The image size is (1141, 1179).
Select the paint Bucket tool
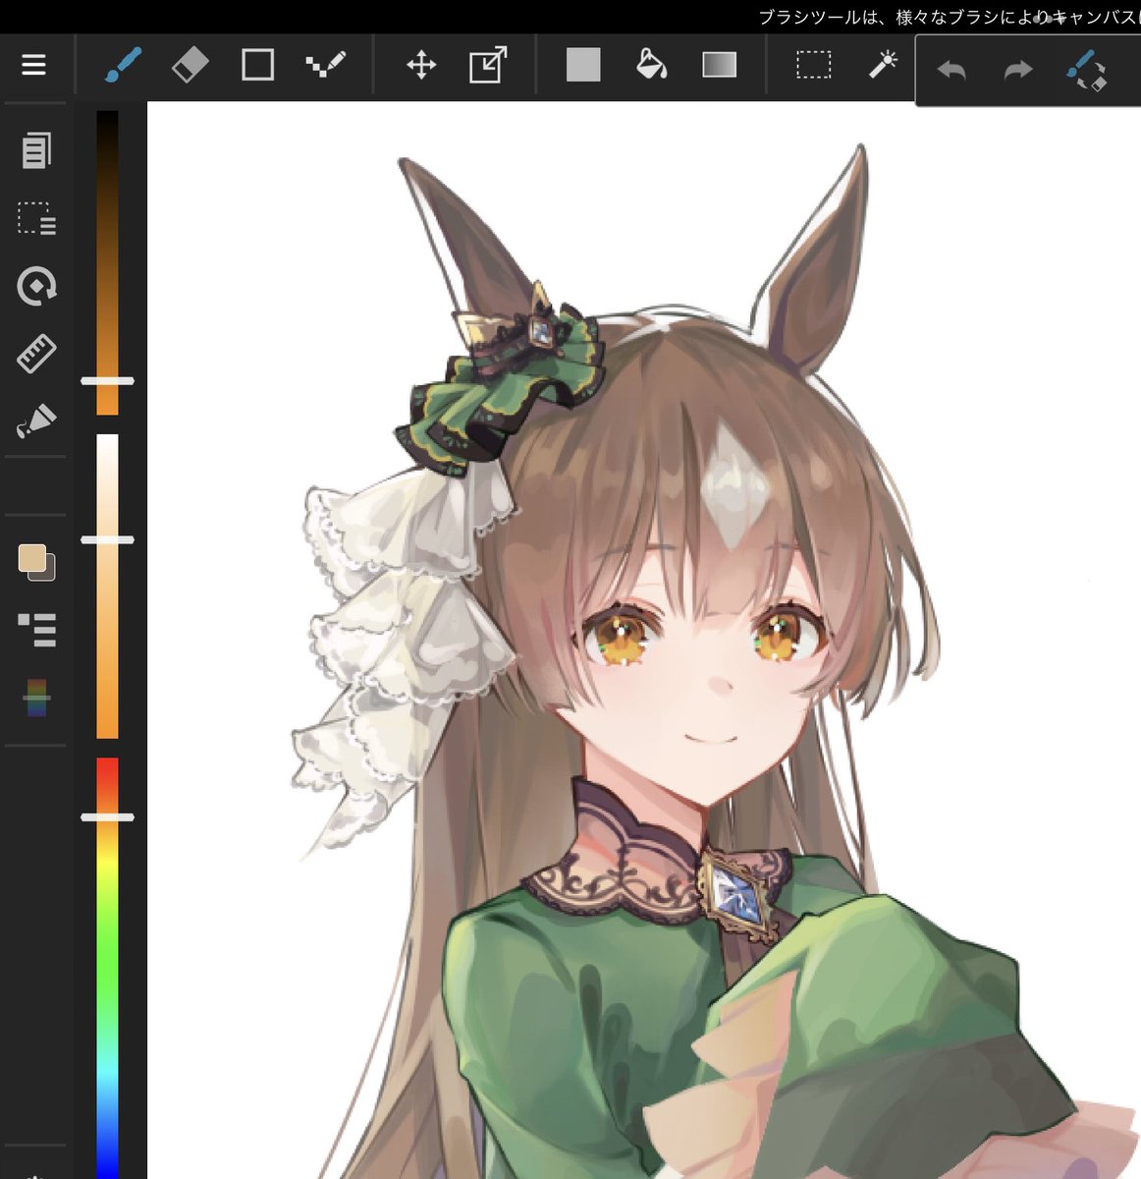[651, 66]
